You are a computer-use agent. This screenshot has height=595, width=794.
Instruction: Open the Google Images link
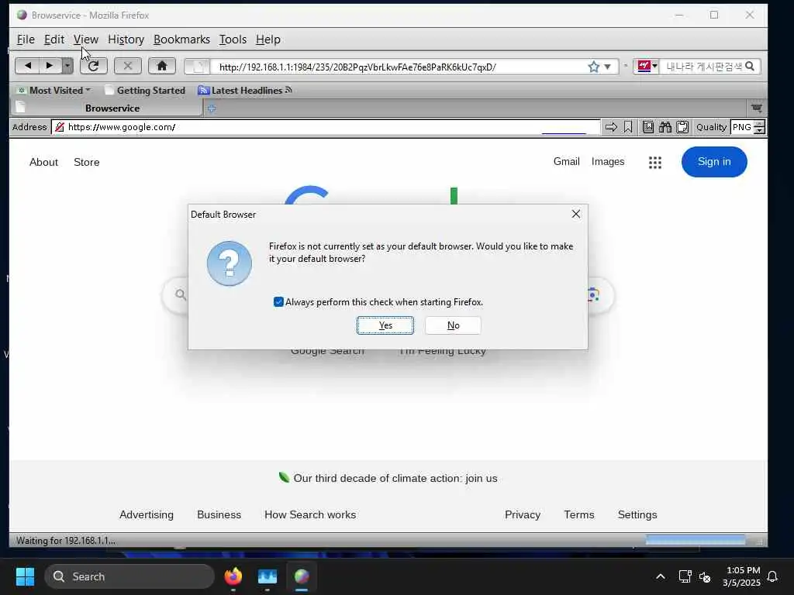(608, 161)
